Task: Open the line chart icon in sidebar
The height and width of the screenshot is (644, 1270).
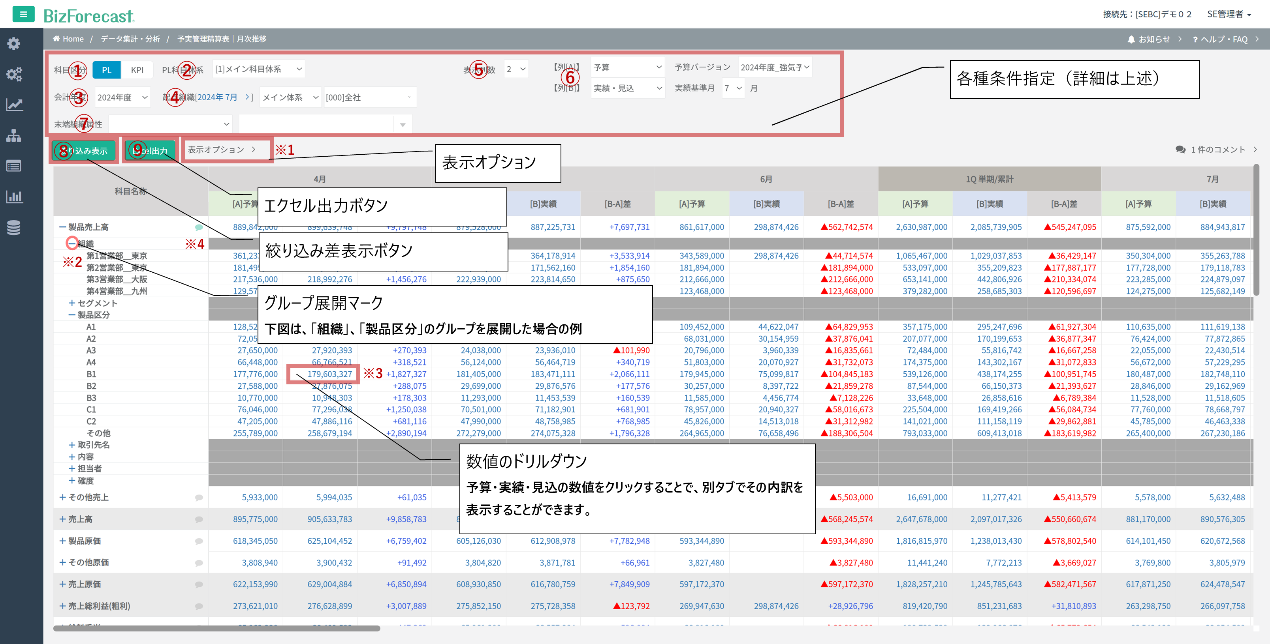Action: pos(14,105)
